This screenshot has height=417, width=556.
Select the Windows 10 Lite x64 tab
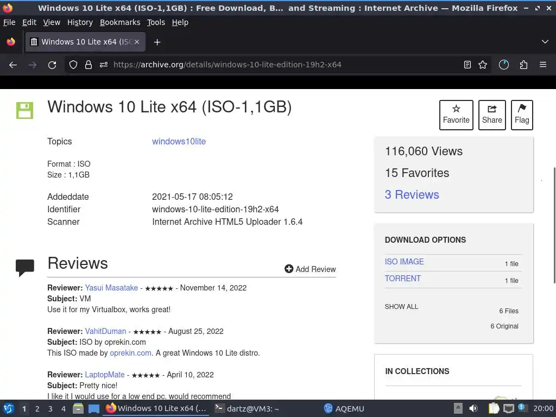click(x=85, y=42)
